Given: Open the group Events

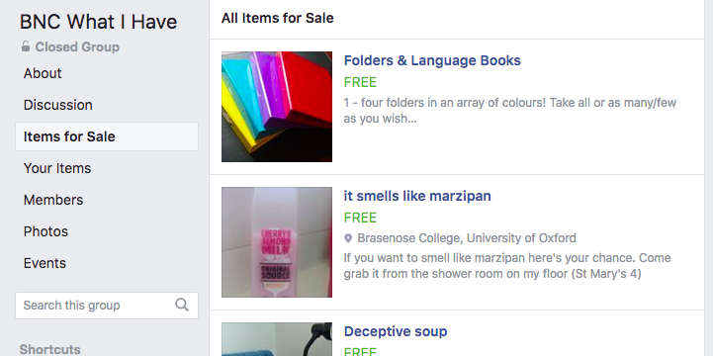Looking at the screenshot, I should [45, 263].
